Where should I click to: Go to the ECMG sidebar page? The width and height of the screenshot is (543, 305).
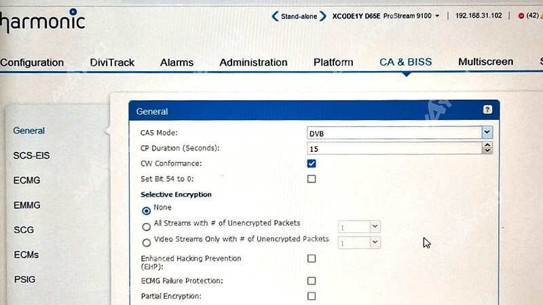pyautogui.click(x=27, y=180)
